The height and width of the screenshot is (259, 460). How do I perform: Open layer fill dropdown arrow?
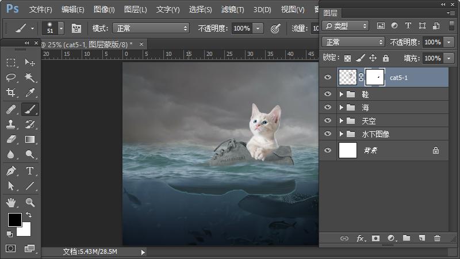pos(449,58)
